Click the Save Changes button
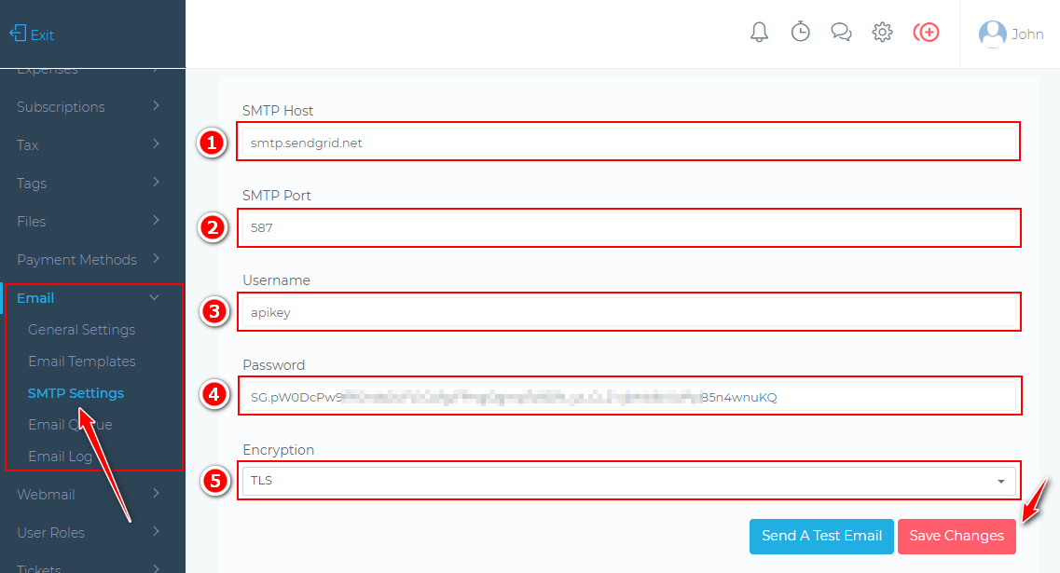Screen dimensions: 1060x573 [x=957, y=536]
